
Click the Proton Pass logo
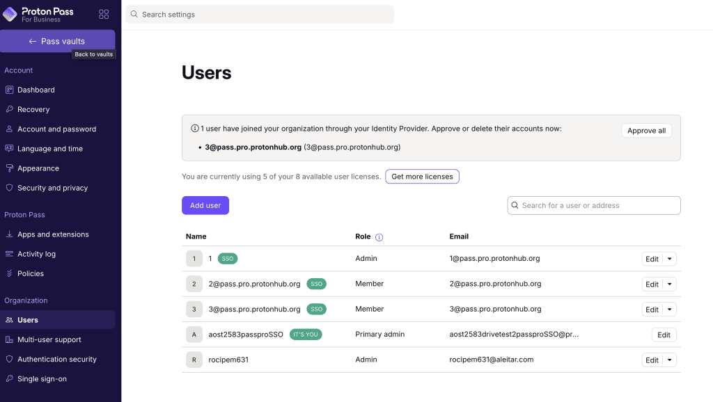point(37,14)
